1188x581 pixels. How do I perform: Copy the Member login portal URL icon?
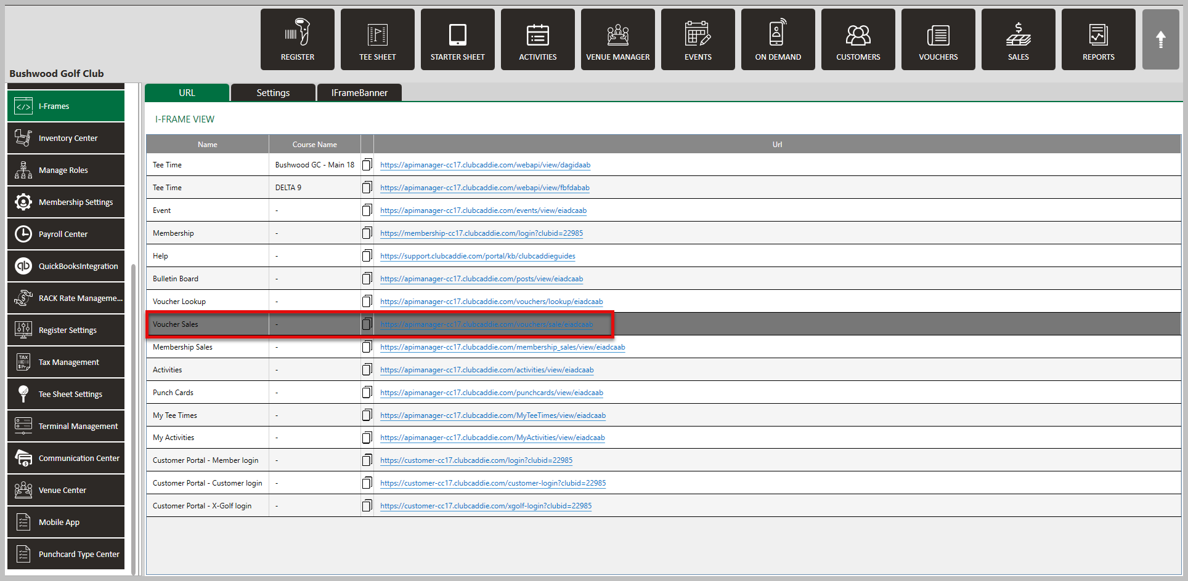[367, 460]
